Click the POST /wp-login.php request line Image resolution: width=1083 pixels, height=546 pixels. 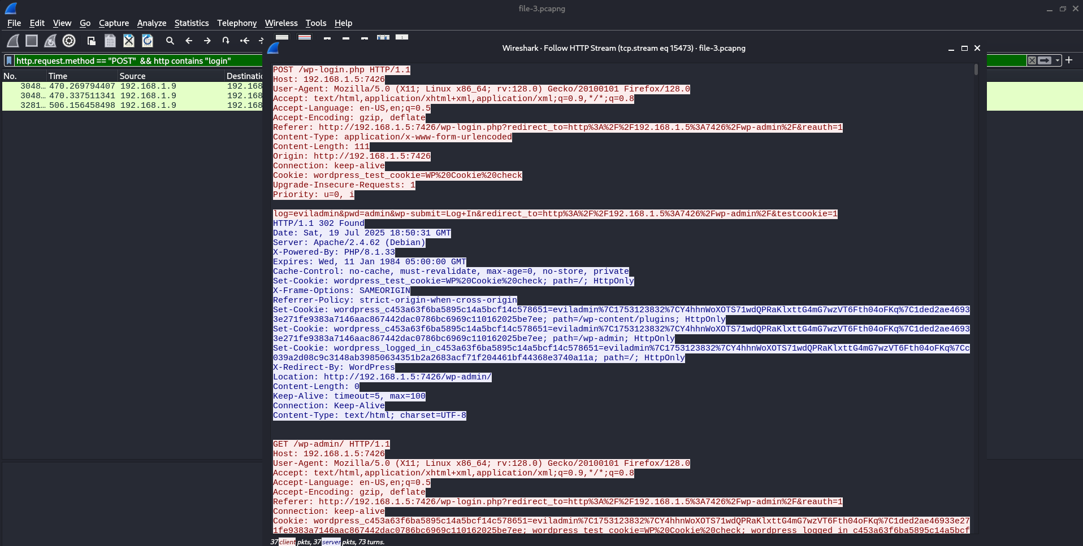(341, 70)
